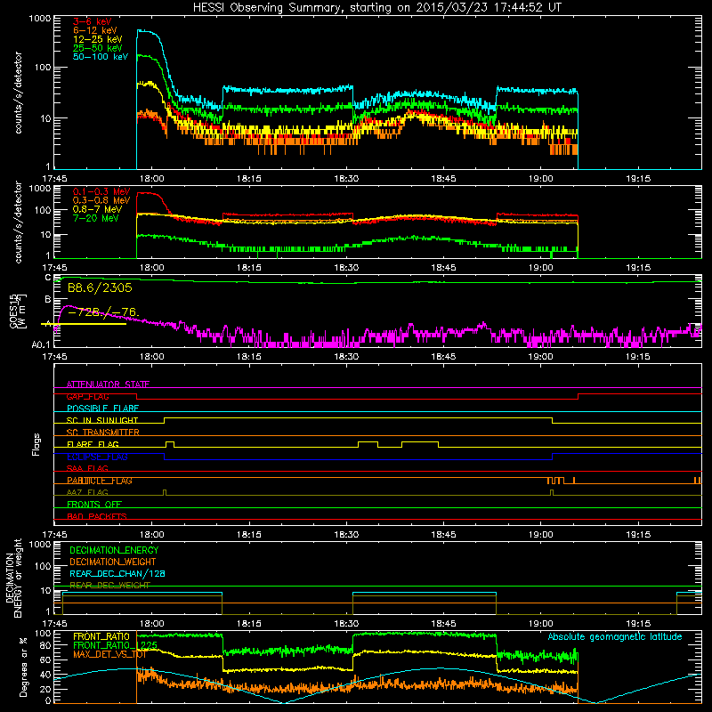The image size is (712, 712).
Task: Click the DECIMATION_ENERGY legend label
Action: pyautogui.click(x=114, y=550)
